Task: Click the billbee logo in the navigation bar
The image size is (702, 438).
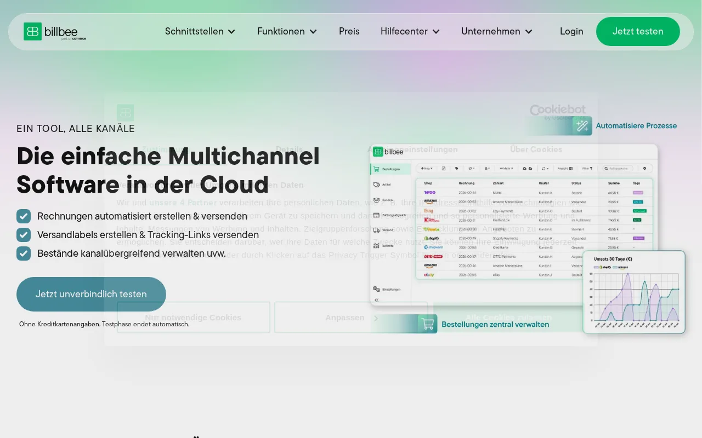Action: [x=55, y=32]
